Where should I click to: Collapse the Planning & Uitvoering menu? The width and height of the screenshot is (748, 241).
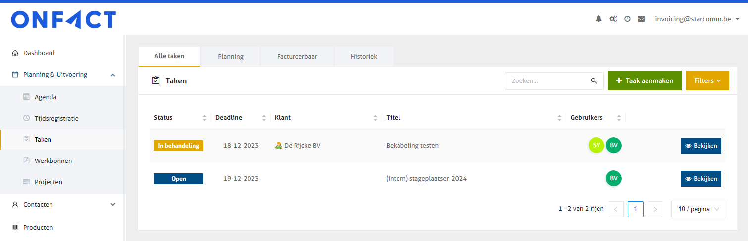point(113,75)
